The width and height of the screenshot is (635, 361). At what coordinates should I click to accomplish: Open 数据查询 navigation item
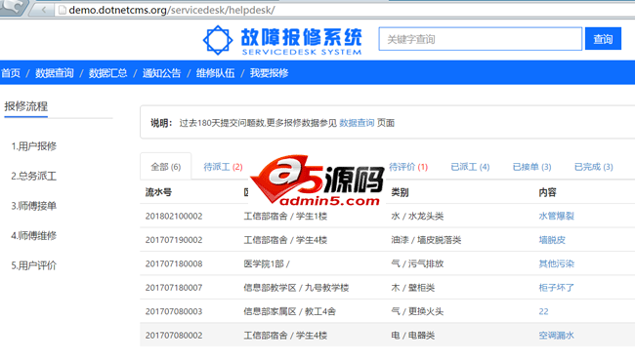[55, 73]
